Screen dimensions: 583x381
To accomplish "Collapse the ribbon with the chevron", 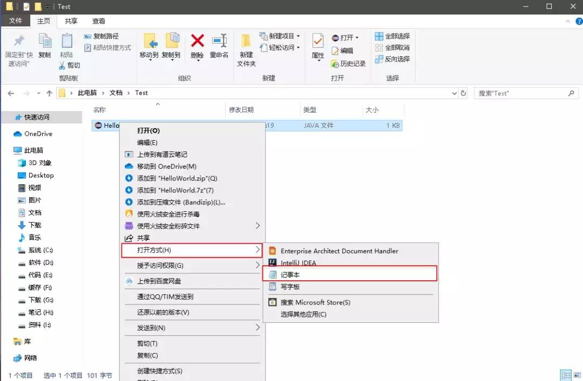I will point(568,21).
